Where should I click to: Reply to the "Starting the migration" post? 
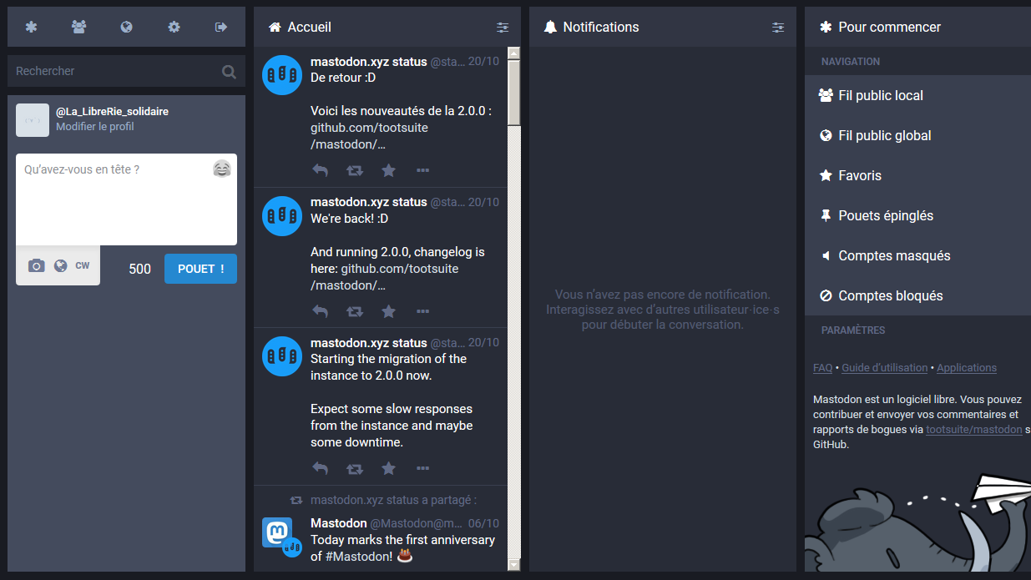(320, 469)
